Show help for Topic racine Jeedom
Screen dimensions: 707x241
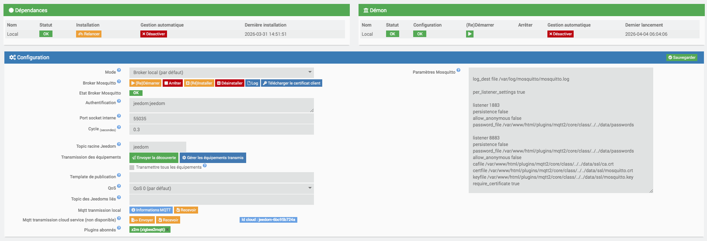pyautogui.click(x=119, y=144)
